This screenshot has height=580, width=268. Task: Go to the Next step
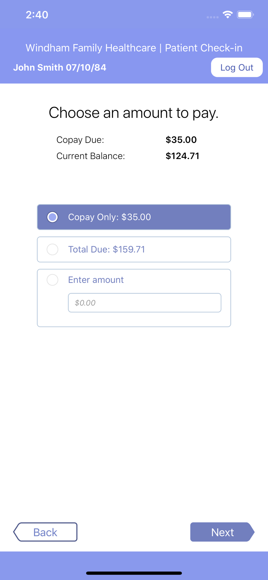222,532
